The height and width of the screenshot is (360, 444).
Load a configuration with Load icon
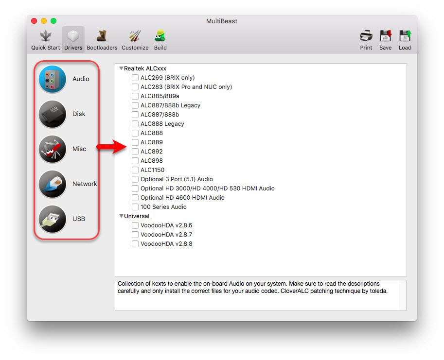405,36
